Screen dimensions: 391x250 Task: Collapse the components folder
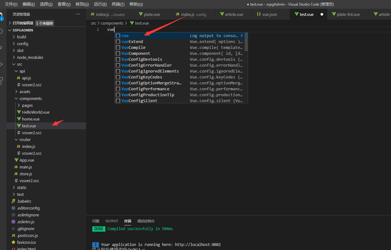(x=16, y=98)
